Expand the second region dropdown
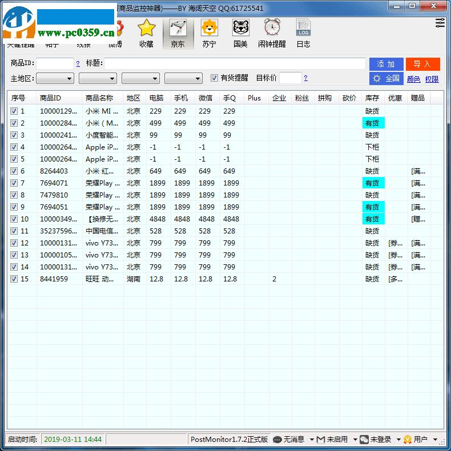Screen dimensions: 451x451 [98, 78]
